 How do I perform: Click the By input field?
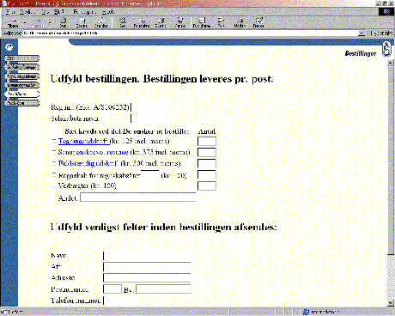163,289
